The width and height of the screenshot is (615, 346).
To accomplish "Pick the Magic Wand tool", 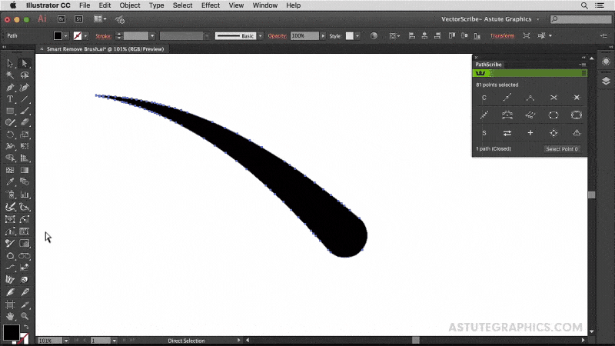I will click(x=10, y=75).
